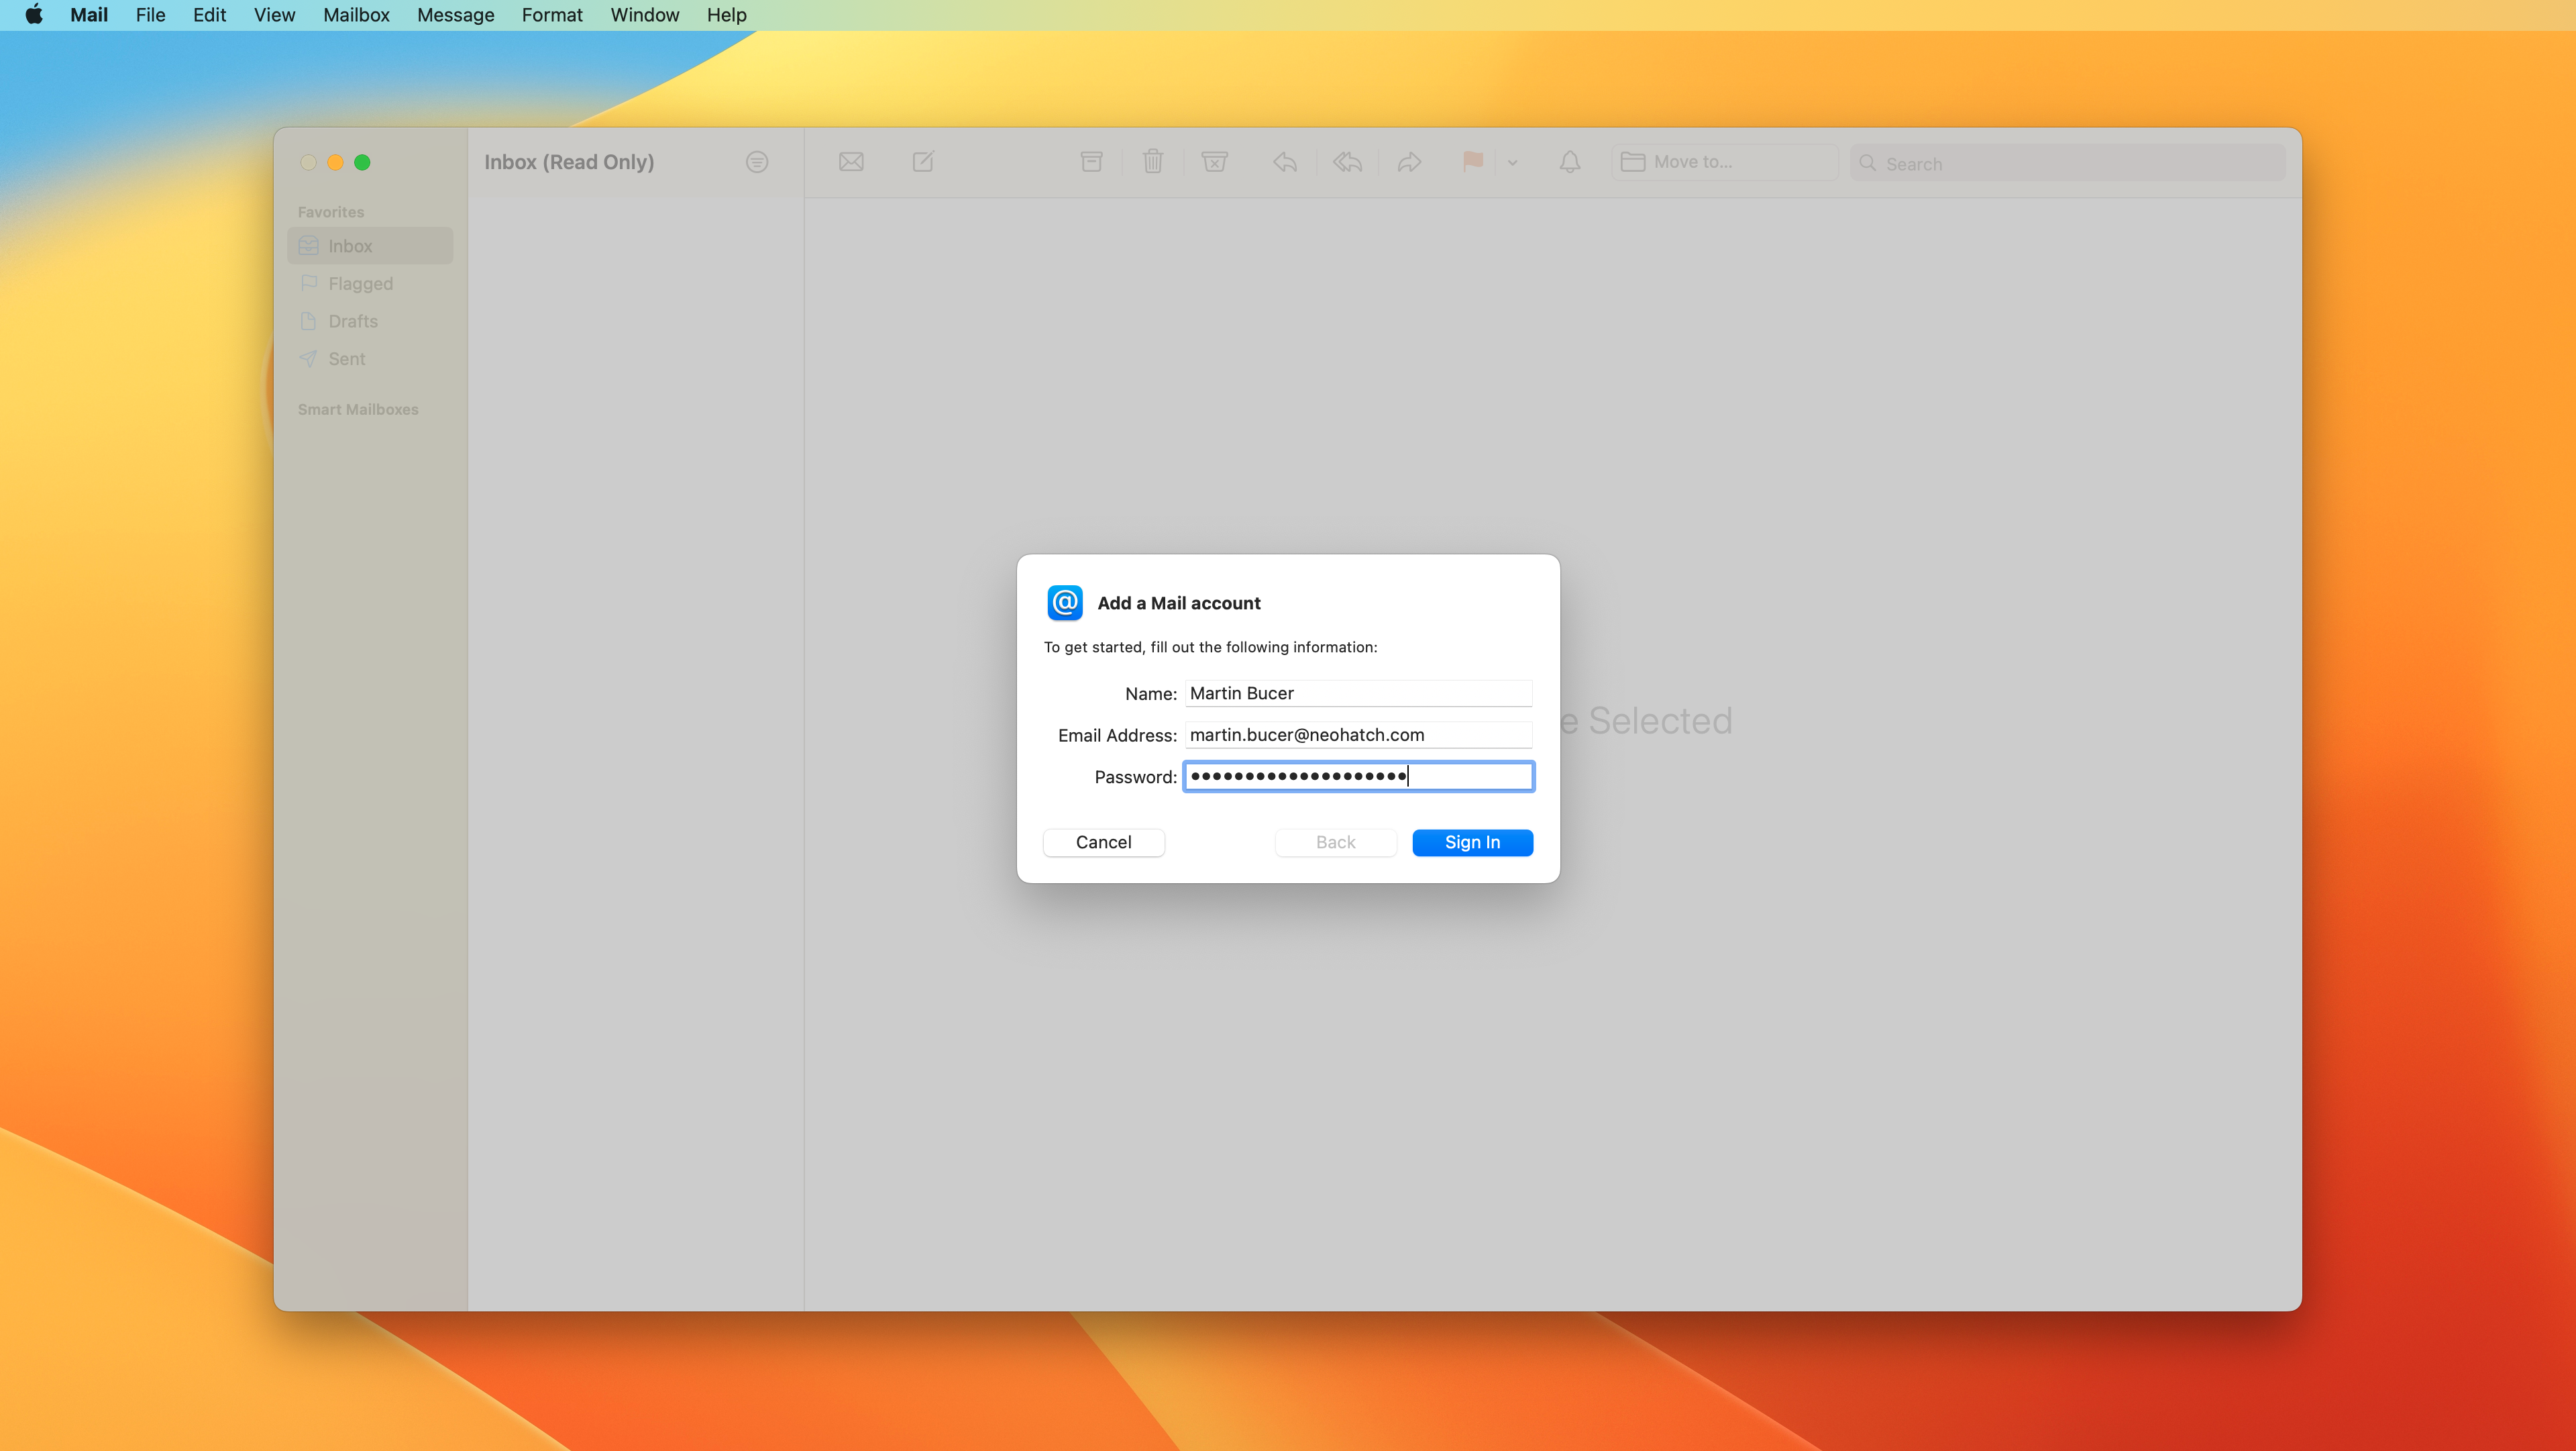Click the Smart Mailboxes section header
2576x1451 pixels.
click(358, 409)
